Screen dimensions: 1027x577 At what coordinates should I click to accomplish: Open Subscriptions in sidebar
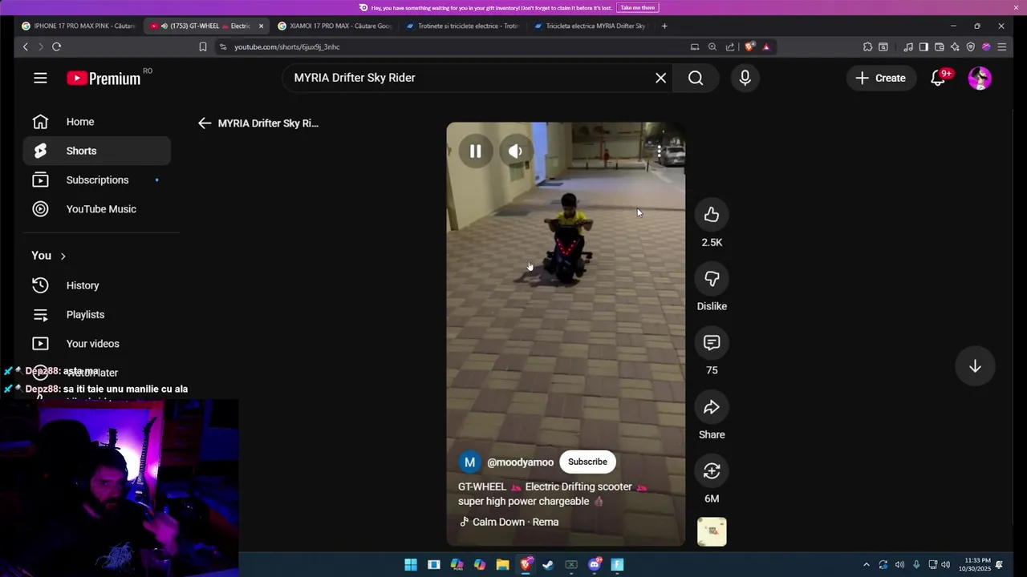tap(96, 180)
